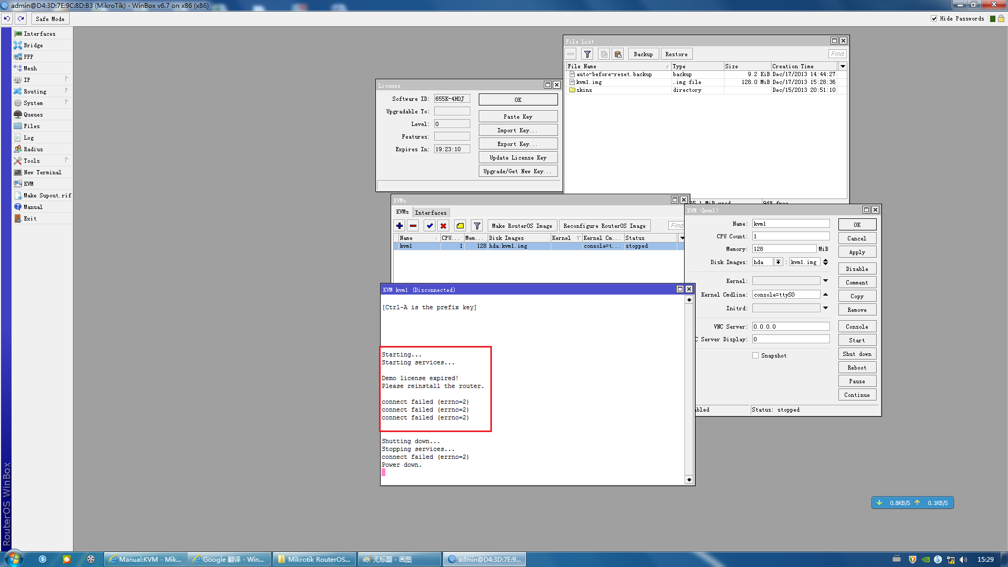Click the Start button for kvm1
1008x567 pixels.
[x=857, y=340]
